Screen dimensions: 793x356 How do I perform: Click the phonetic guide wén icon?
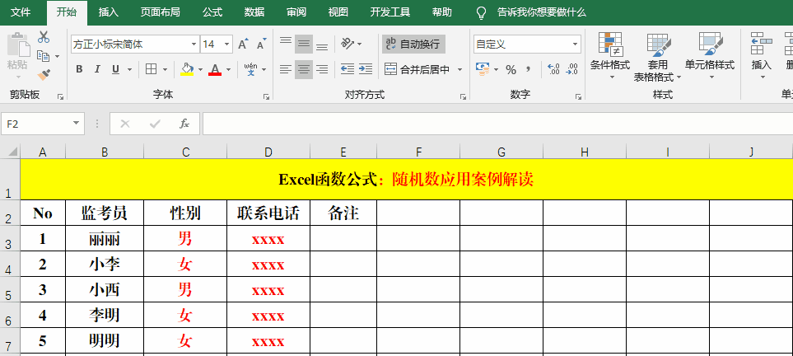[250, 69]
